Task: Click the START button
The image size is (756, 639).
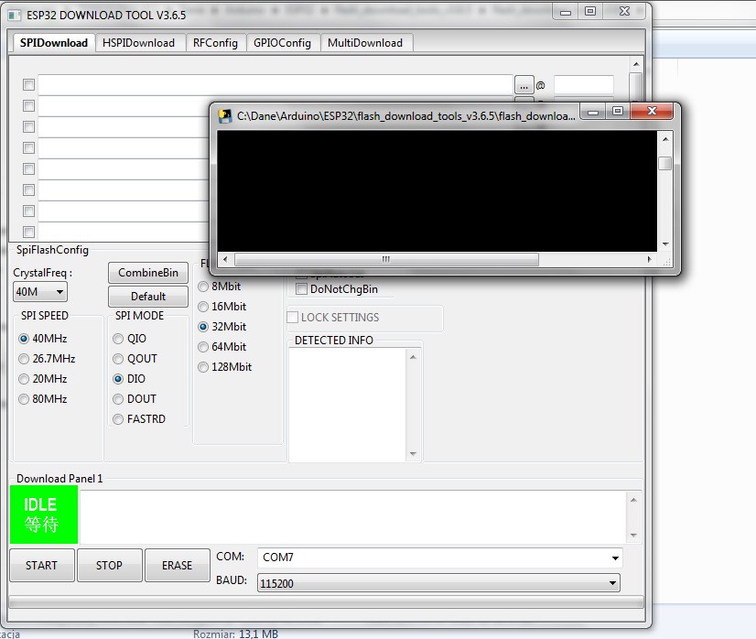Action: (42, 565)
